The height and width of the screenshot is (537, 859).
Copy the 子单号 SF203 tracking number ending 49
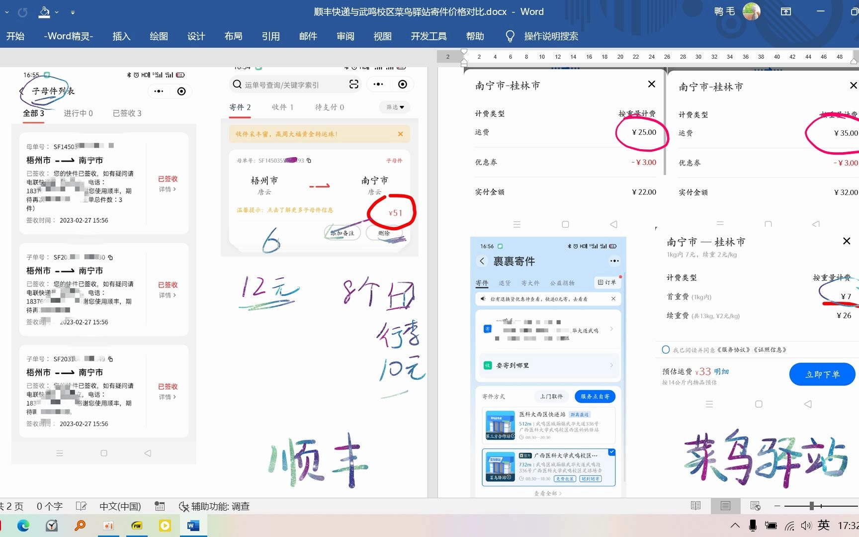point(110,359)
